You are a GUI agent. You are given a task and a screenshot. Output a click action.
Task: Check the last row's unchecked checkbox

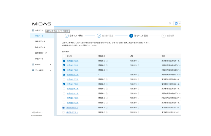click(x=64, y=112)
